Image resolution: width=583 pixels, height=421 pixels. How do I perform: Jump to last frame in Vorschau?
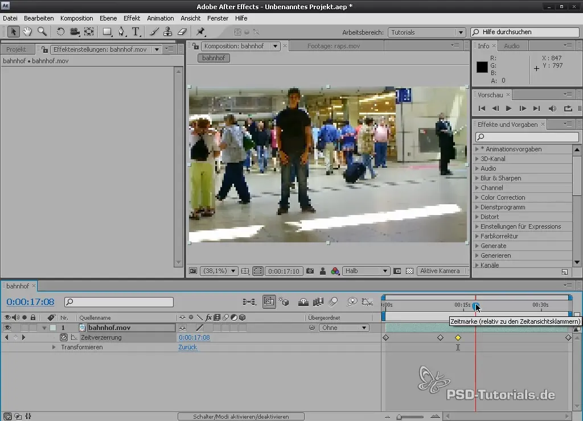pos(536,109)
